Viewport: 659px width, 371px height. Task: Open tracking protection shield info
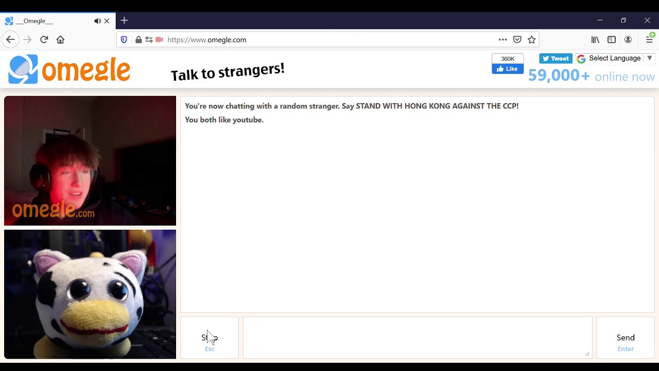click(124, 40)
